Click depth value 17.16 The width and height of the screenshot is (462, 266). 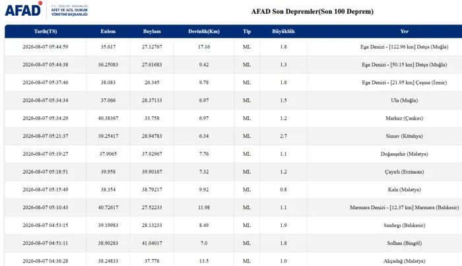(x=204, y=47)
